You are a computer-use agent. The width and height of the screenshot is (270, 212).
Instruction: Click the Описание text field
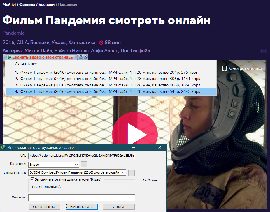tap(82, 197)
